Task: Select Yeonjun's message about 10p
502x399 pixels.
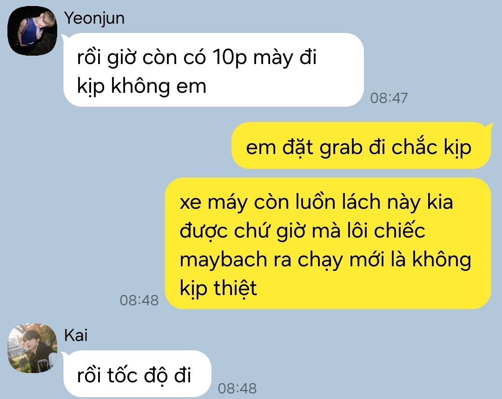Action: 213,70
